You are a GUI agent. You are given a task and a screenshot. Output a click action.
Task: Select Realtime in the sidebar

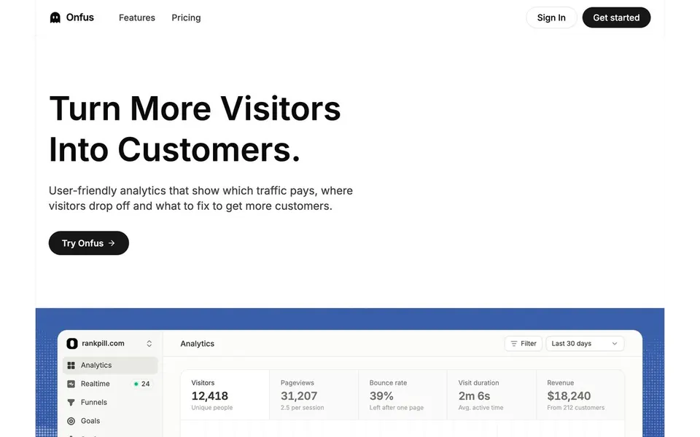click(110, 384)
